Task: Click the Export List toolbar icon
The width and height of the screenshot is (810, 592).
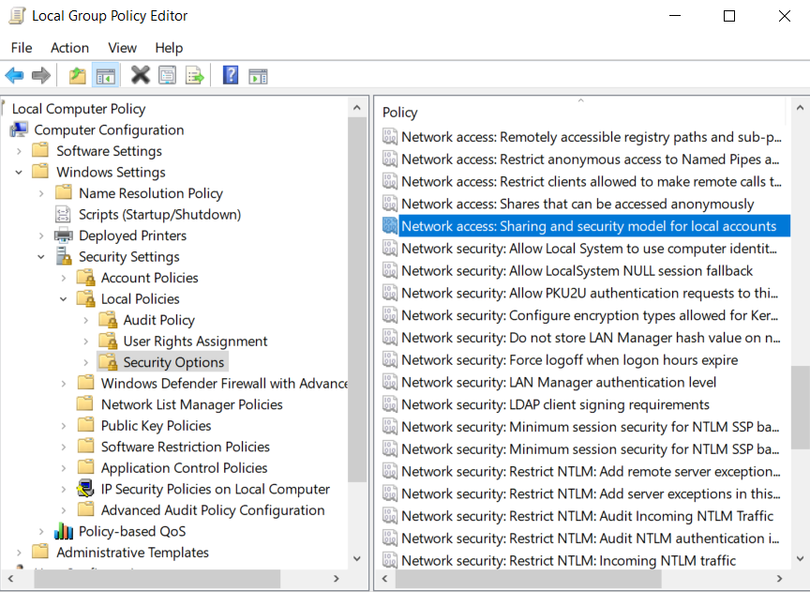Action: tap(193, 75)
